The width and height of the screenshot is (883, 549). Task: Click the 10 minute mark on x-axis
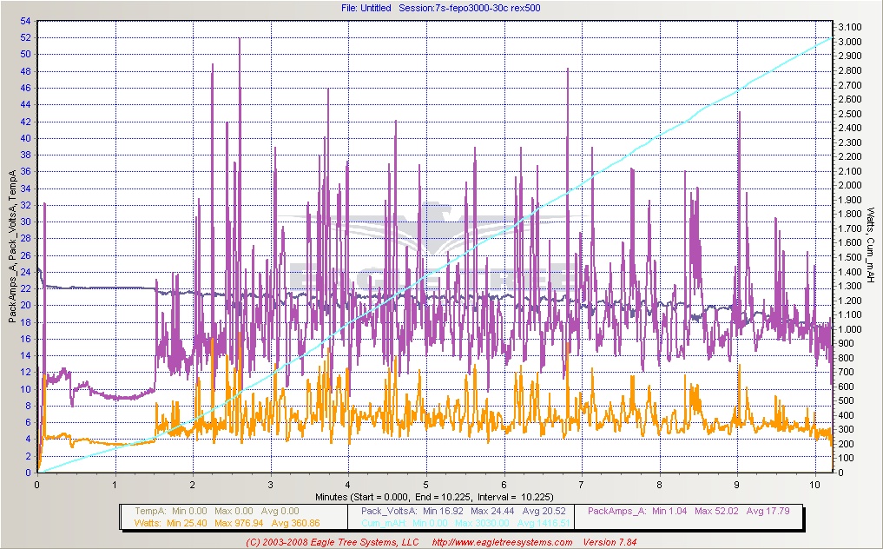814,484
